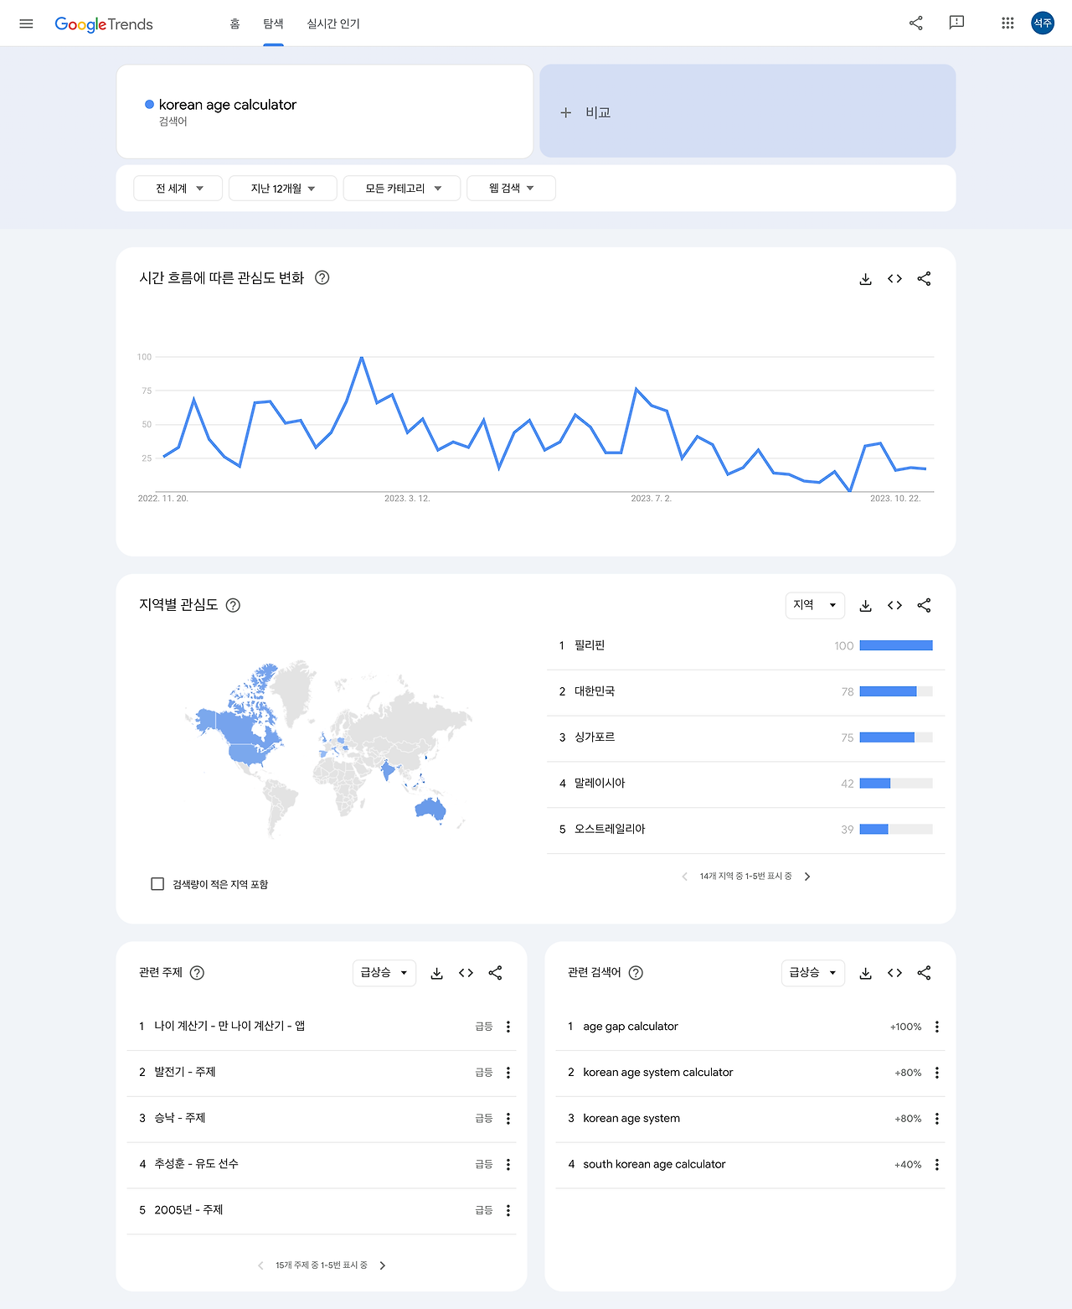Open the send feedback icon

coord(956,23)
